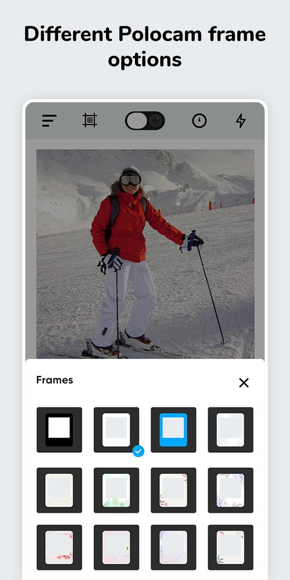Tap the flash lightning icon
The image size is (290, 580).
(x=241, y=121)
